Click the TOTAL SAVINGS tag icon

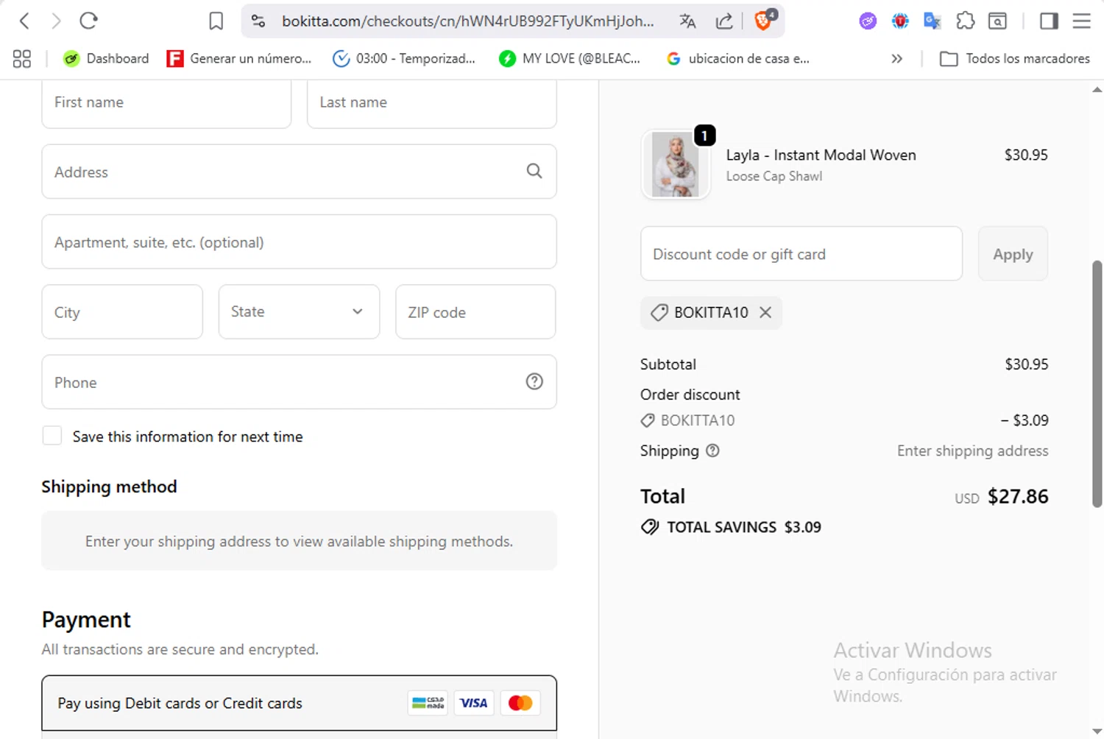tap(650, 527)
